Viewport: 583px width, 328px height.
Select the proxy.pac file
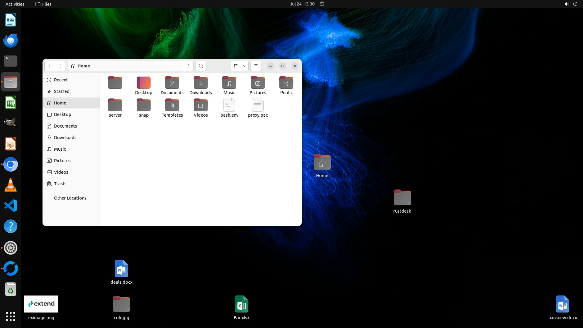(x=258, y=105)
